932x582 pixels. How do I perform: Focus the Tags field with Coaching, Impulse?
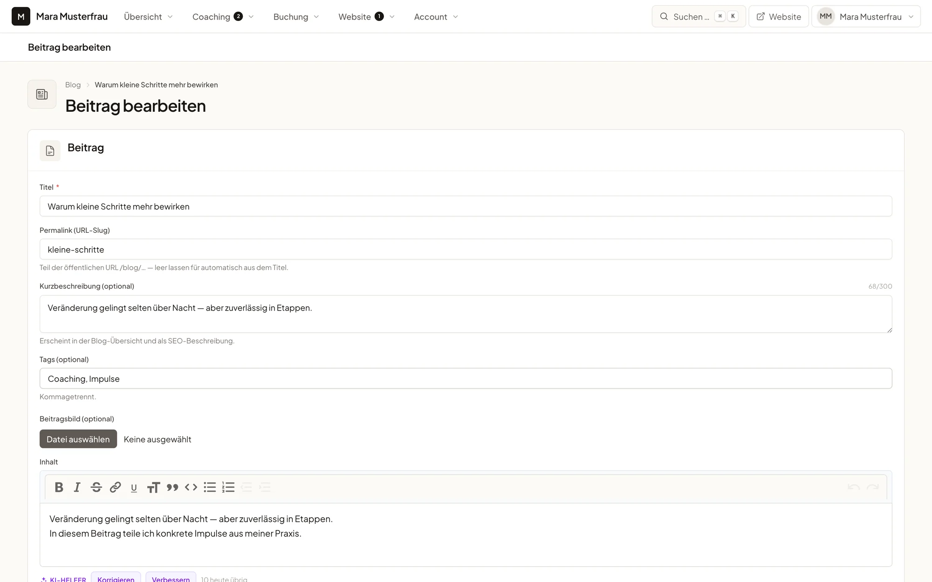[466, 379]
